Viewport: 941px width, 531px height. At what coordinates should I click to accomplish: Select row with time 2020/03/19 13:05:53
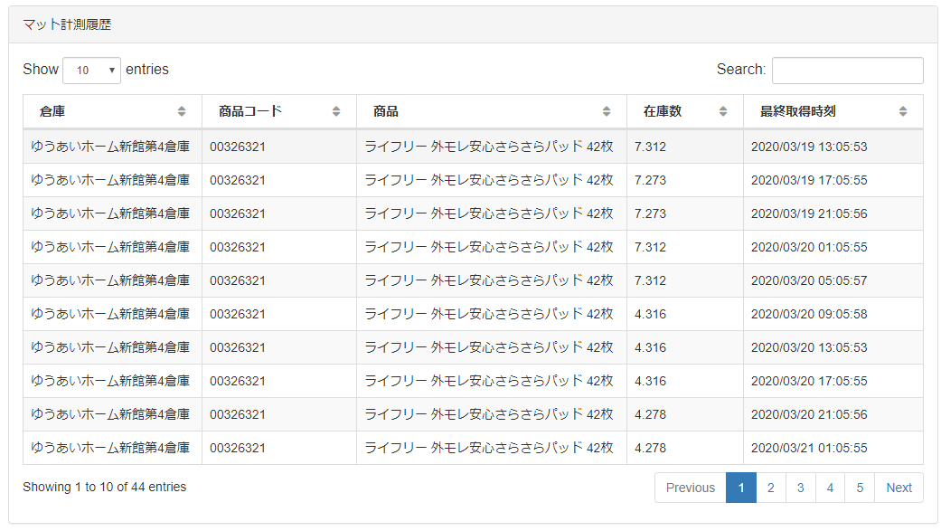473,147
